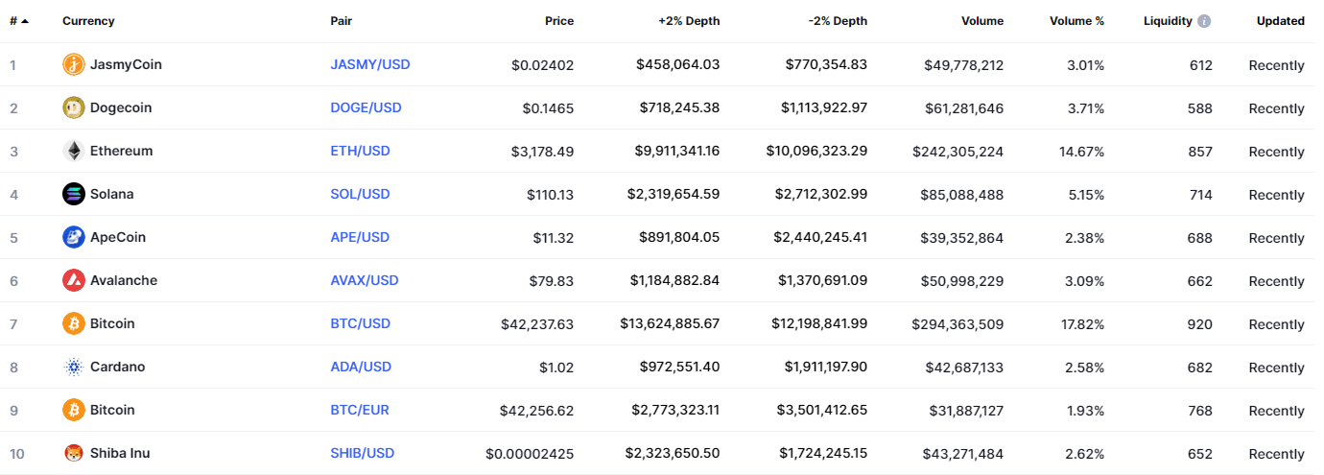The height and width of the screenshot is (475, 1324).
Task: Sort by the Volume % header
Action: pyautogui.click(x=1076, y=21)
